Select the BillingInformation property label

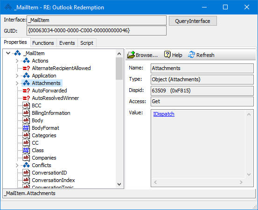[51, 113]
